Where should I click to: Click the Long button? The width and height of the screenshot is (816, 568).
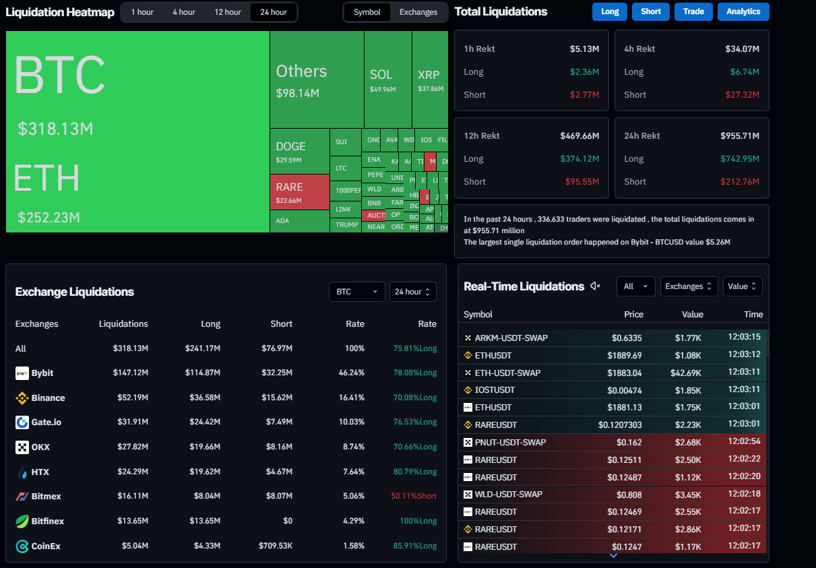point(610,11)
